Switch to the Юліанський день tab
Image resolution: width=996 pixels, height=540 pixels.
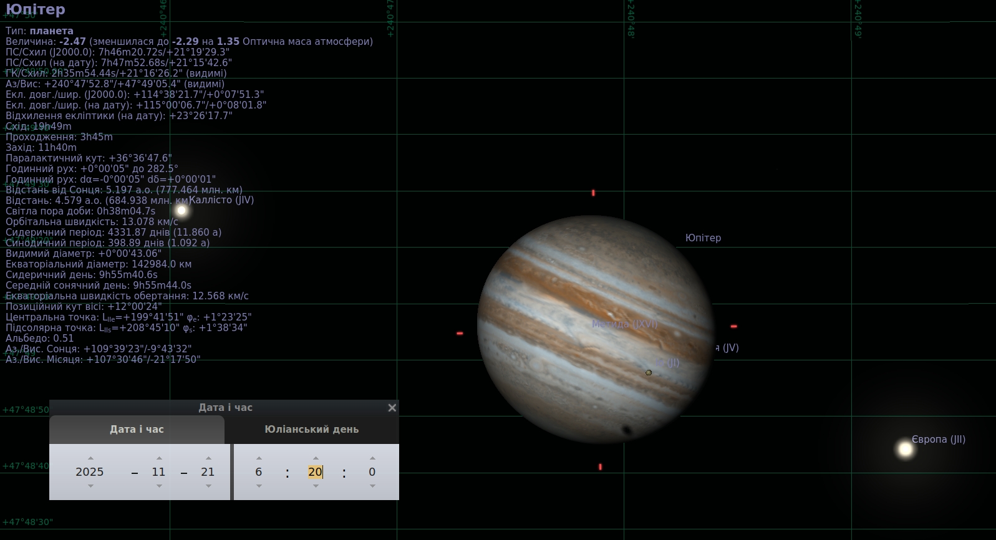pyautogui.click(x=312, y=430)
